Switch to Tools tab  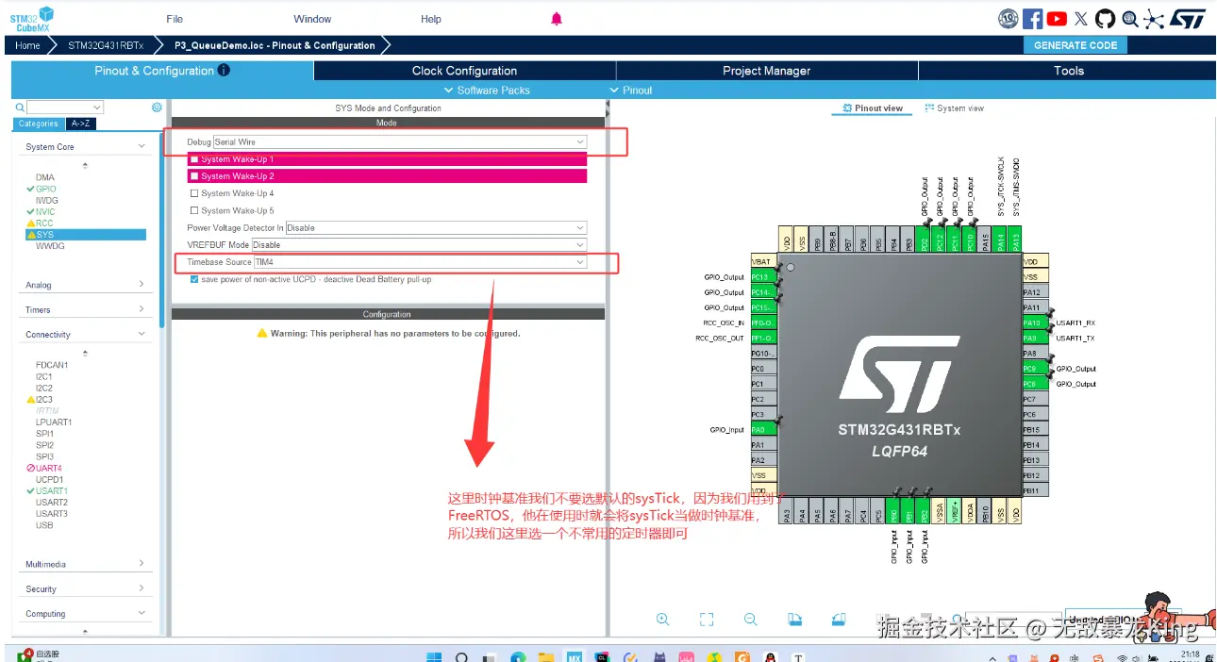tap(1068, 71)
